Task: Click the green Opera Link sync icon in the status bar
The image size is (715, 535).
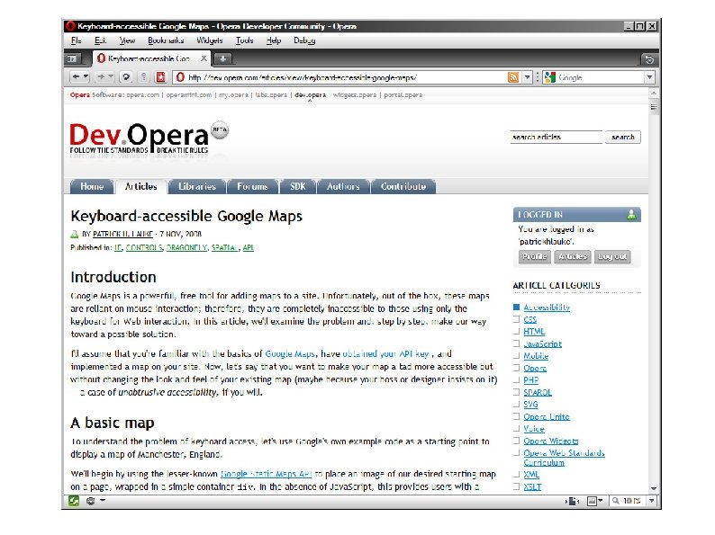Action: click(x=74, y=501)
